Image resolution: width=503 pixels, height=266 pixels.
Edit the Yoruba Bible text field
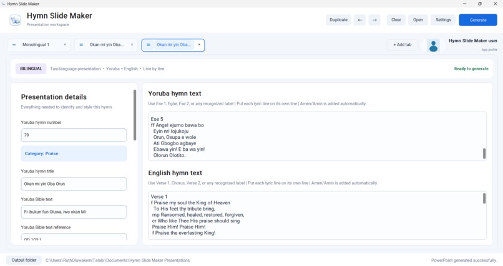point(74,212)
